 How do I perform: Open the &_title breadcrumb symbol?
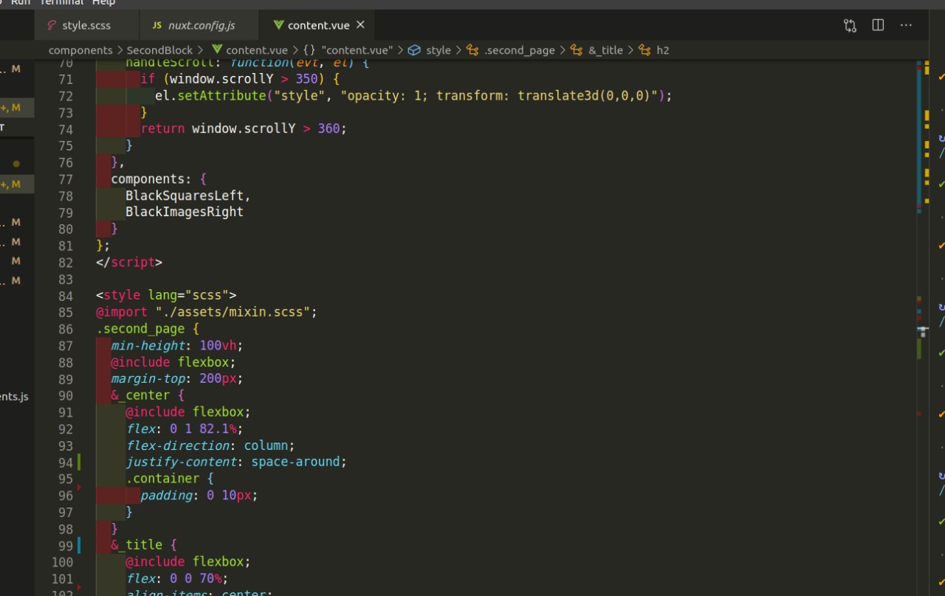pyautogui.click(x=597, y=50)
